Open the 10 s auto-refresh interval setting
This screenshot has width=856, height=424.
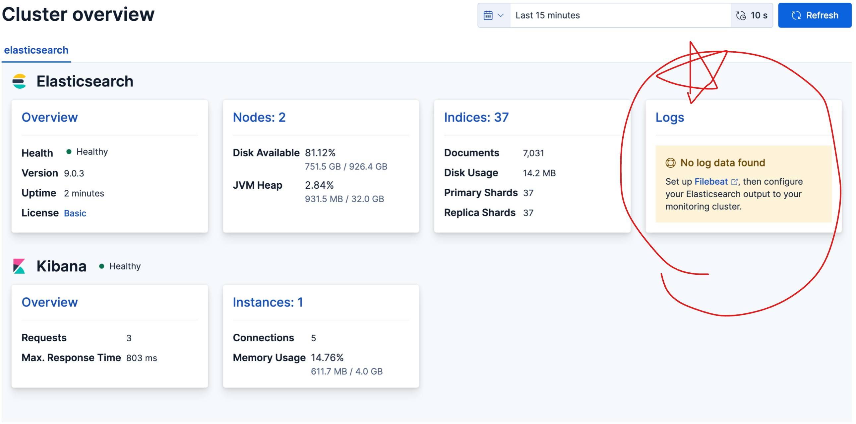coord(752,15)
